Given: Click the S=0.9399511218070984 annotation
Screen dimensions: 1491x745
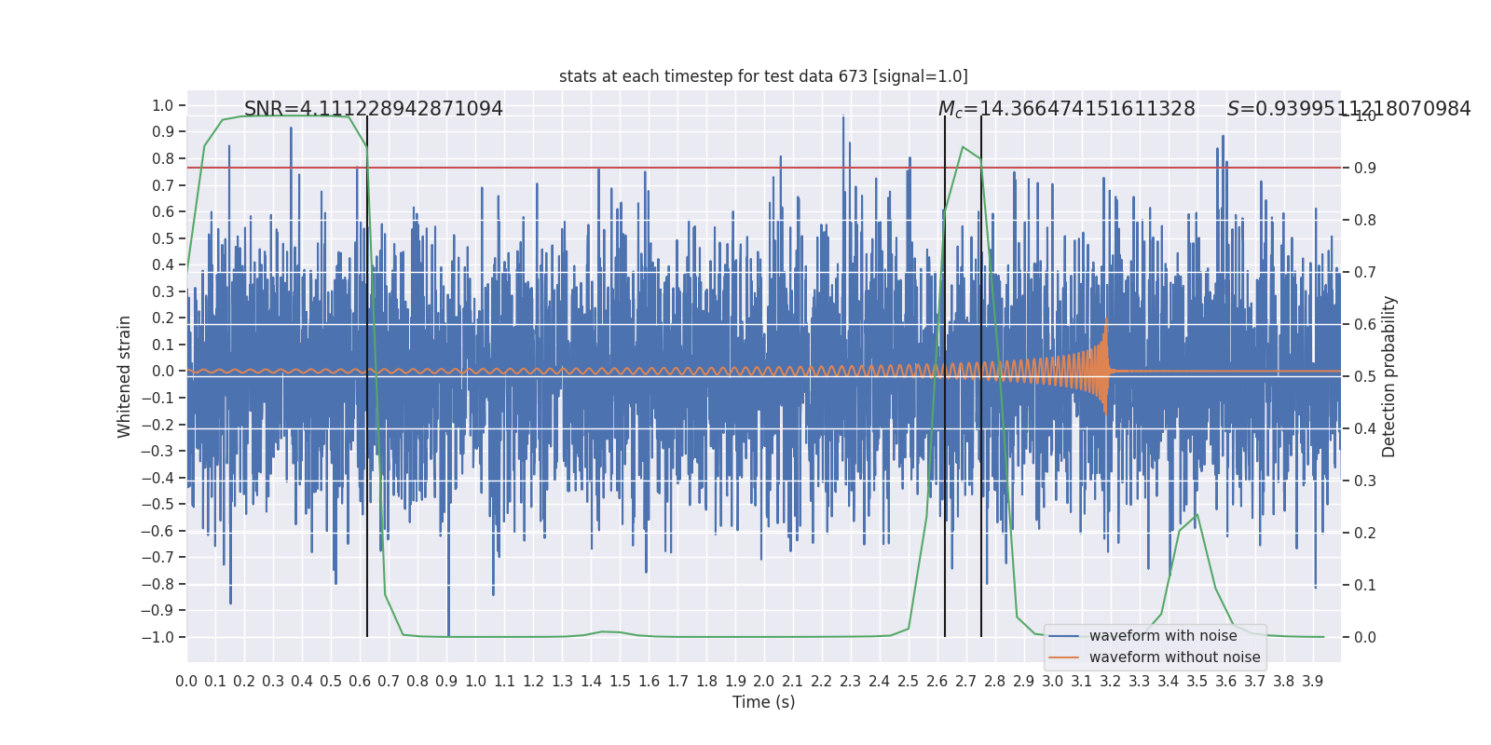Looking at the screenshot, I should (x=1348, y=109).
